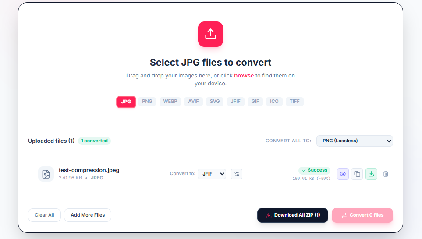Click the 270.96 KB file size text
The image size is (422, 239).
click(70, 178)
